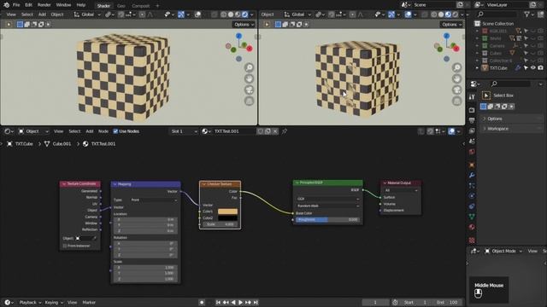Toggle camera view icon in the left viewport
Viewport: 547px width, 307px height.
[249, 90]
